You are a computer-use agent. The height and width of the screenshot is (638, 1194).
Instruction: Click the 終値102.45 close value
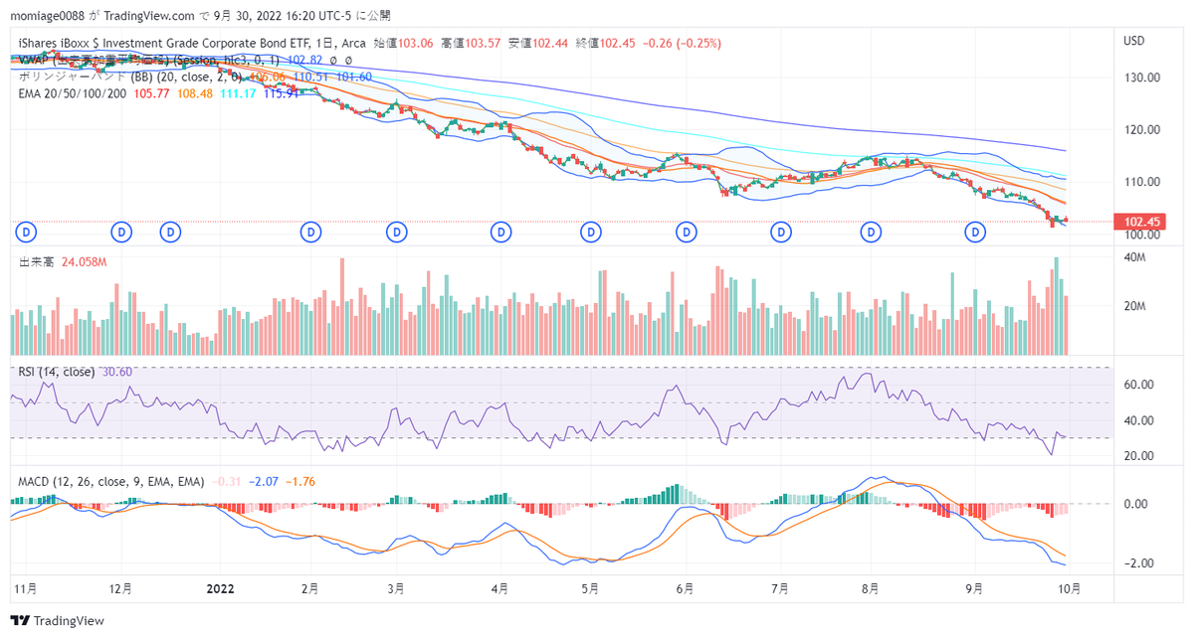tap(616, 43)
